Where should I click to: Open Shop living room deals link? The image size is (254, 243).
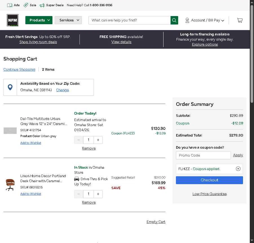(x=38, y=42)
